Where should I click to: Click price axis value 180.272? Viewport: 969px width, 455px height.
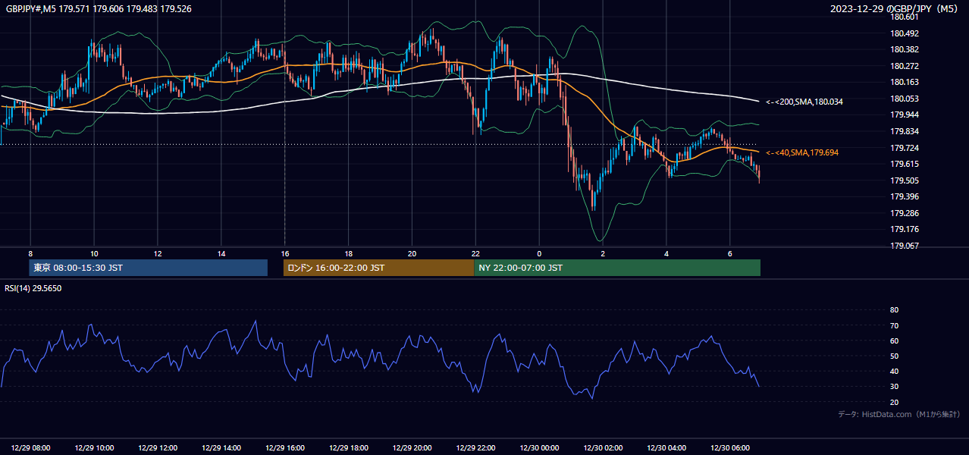[x=904, y=66]
